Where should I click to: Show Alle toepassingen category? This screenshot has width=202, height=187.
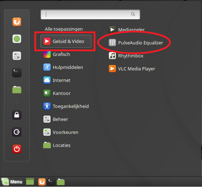[x=64, y=29]
